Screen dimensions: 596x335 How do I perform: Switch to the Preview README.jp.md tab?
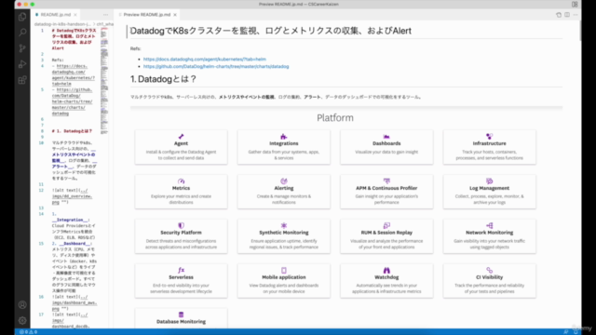[x=147, y=15]
